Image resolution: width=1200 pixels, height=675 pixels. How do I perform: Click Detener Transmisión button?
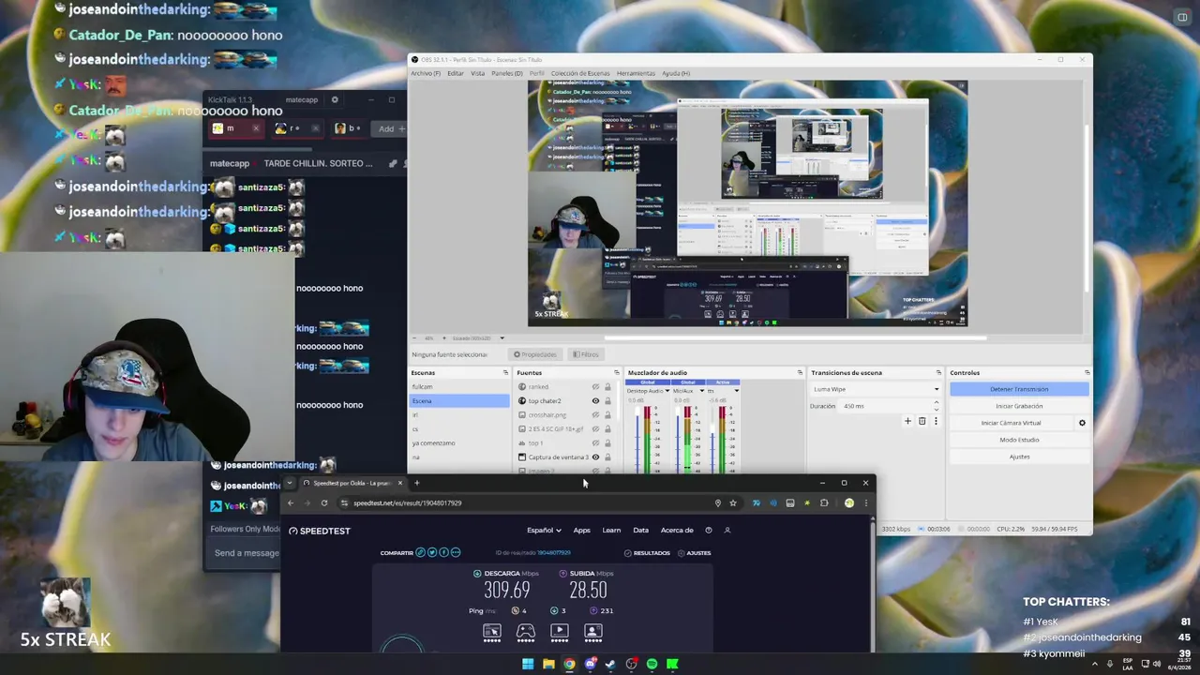[x=1019, y=389]
